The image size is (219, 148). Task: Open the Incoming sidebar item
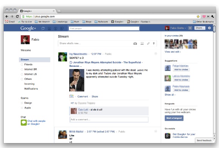tap(30, 84)
